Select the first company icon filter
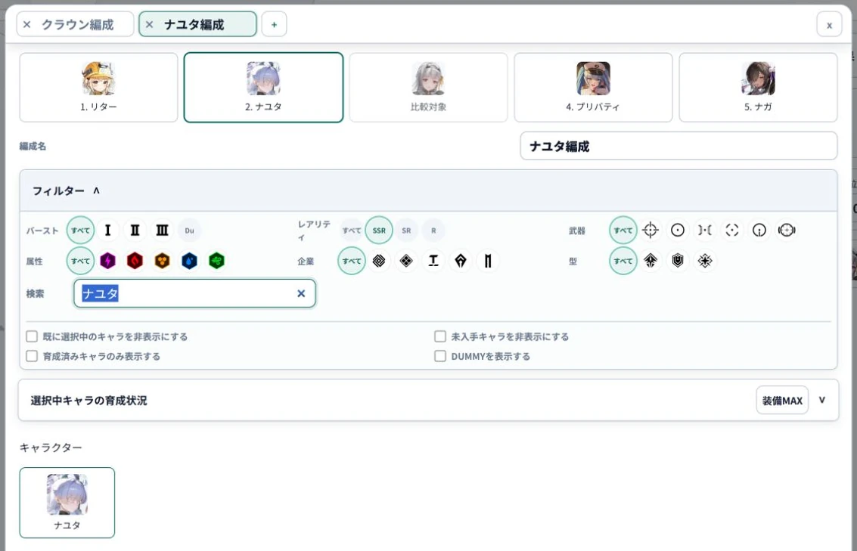 [379, 261]
